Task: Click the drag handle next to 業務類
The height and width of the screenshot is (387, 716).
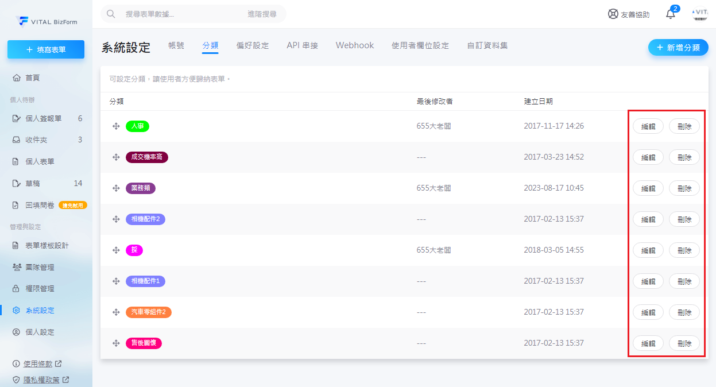Action: point(116,188)
